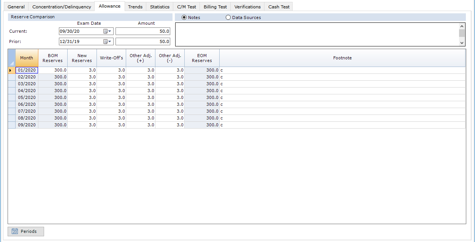Select the row indicator arrow for 01/2020
Screen dimensions: 475x242
[x=11, y=70]
